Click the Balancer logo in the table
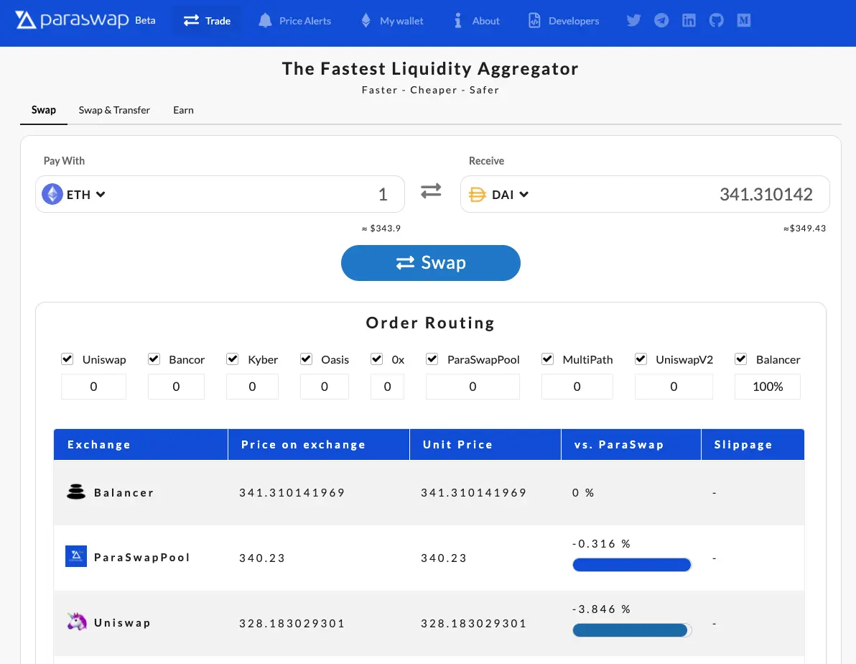This screenshot has width=856, height=664. [76, 492]
